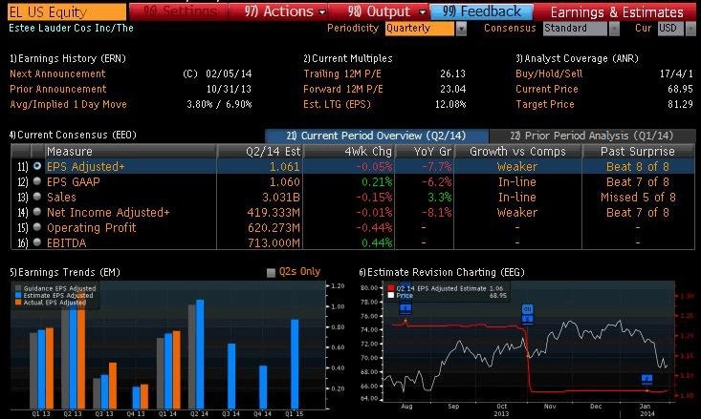The height and width of the screenshot is (419, 701).
Task: Open the Consensus Standard dropdown arrow
Action: pyautogui.click(x=614, y=29)
